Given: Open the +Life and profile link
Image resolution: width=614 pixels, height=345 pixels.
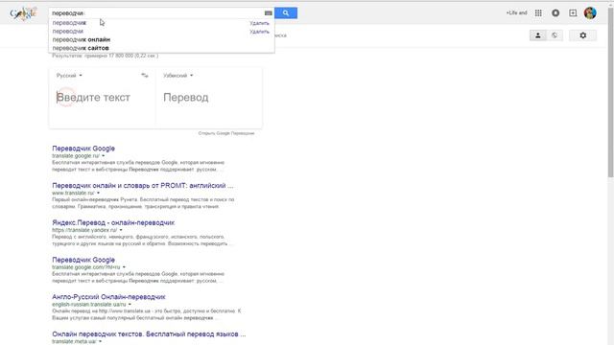Looking at the screenshot, I should pos(516,12).
